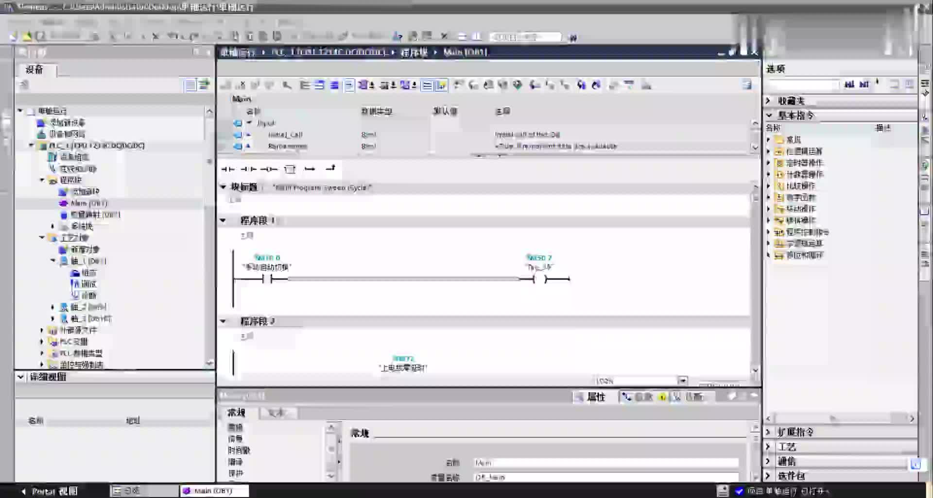The width and height of the screenshot is (933, 498).
Task: Insert an empty box instruction
Action: pos(290,169)
